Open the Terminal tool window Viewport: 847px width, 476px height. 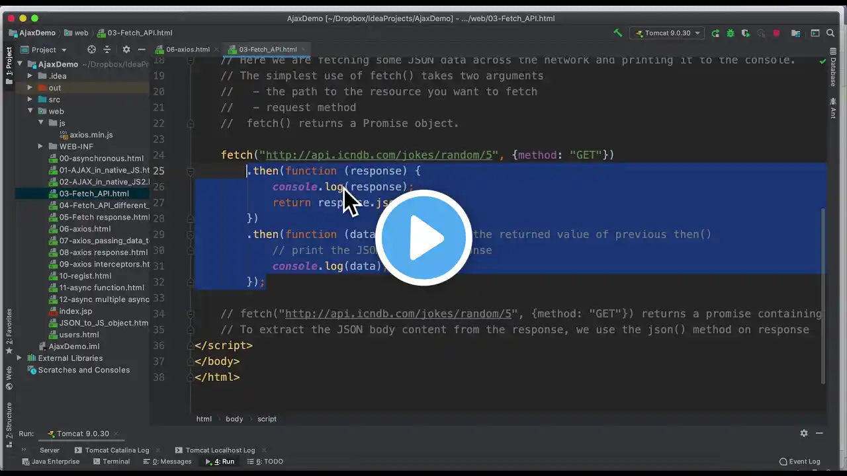click(111, 461)
